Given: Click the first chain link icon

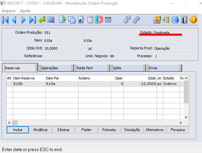Looking at the screenshot, I should point(127,20).
